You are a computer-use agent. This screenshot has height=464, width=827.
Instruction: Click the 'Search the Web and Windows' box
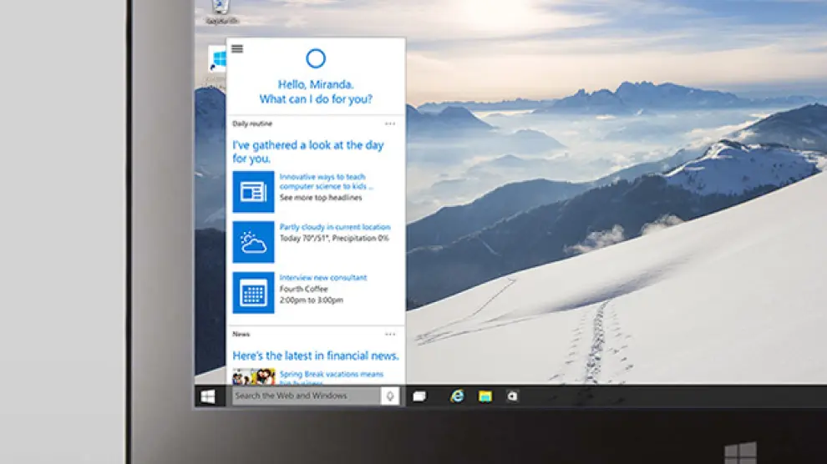coord(306,396)
